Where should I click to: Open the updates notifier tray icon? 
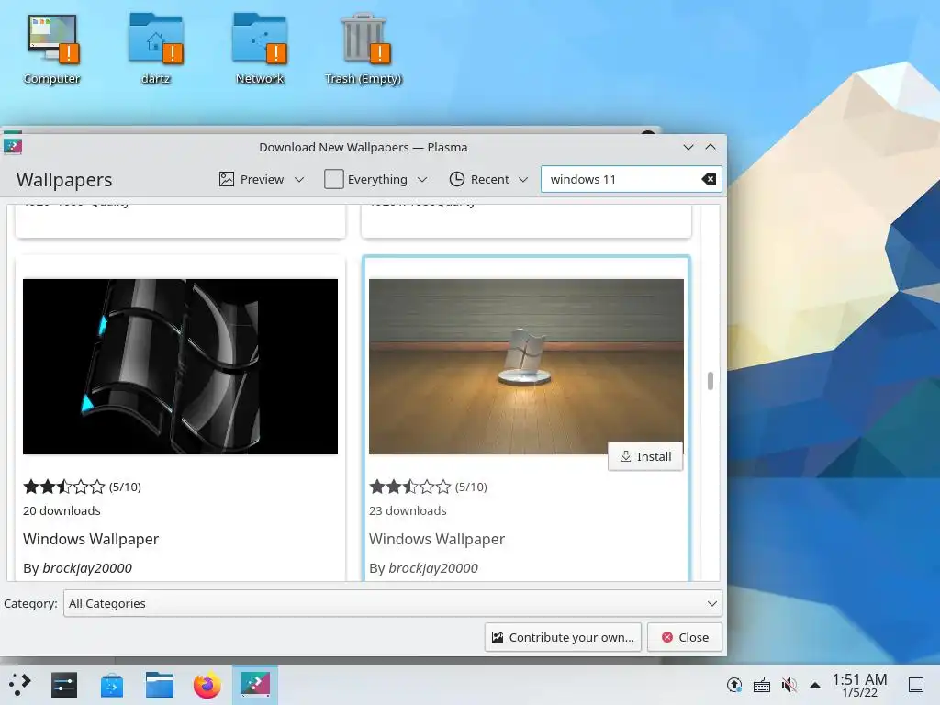pos(733,685)
